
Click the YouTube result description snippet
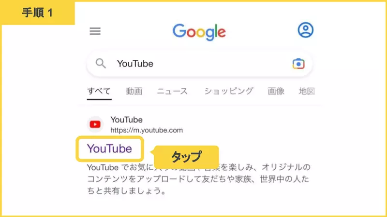[199, 179]
